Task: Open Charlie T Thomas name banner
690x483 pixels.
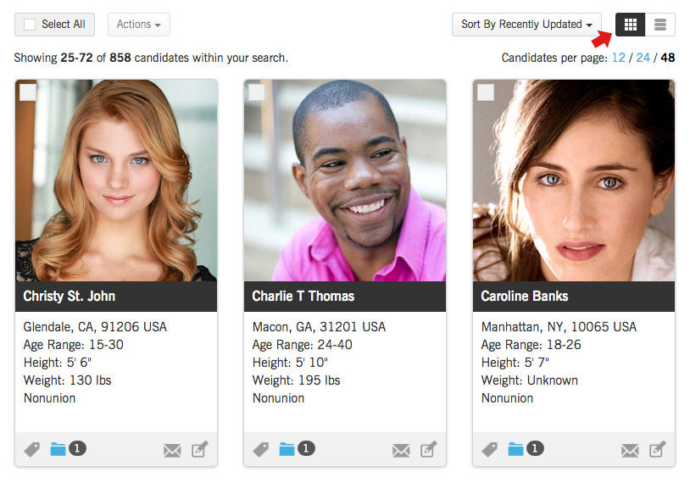Action: pyautogui.click(x=345, y=297)
